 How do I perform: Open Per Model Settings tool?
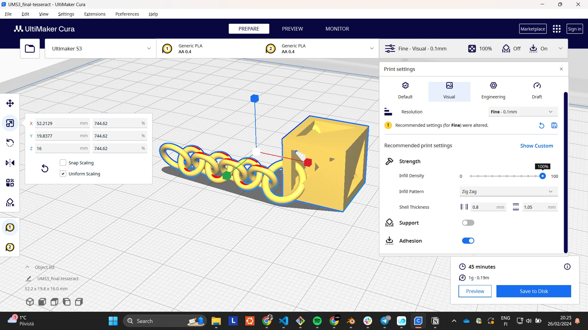(10, 183)
